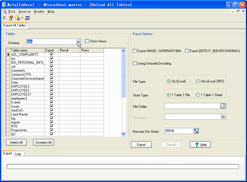Select the Events table row
This screenshot has width=247, height=182.
click(x=55, y=102)
